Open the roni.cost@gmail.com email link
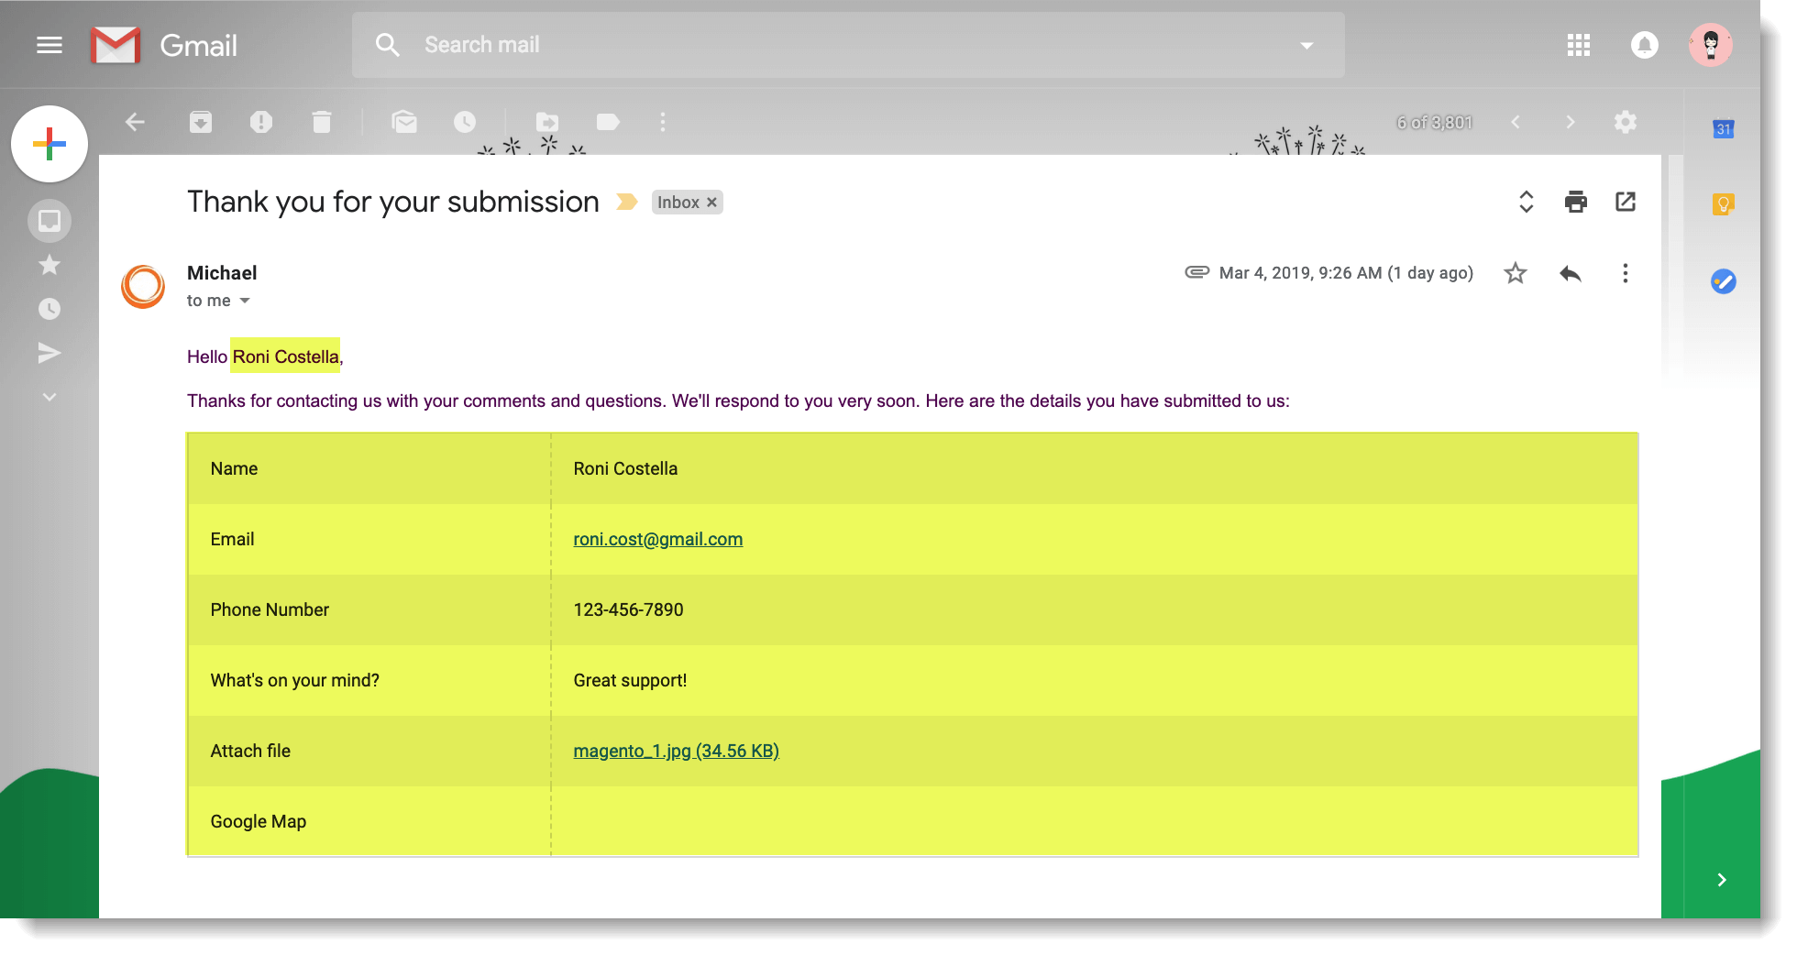 [657, 539]
